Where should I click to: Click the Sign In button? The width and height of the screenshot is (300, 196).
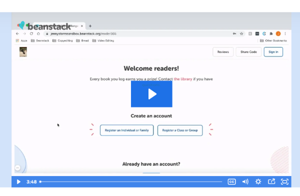(273, 52)
